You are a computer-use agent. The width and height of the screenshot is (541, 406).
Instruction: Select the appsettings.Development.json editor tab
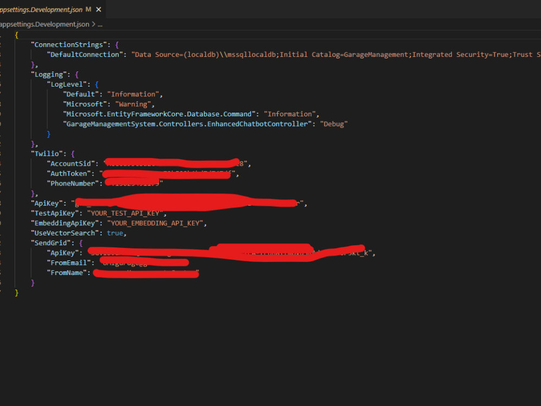pos(52,9)
